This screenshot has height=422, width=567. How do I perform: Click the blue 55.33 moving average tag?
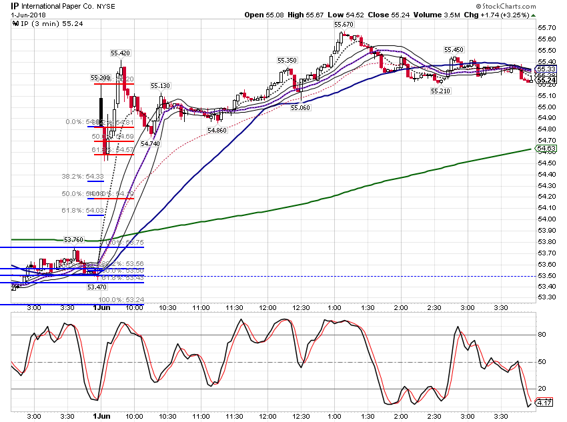[x=546, y=69]
